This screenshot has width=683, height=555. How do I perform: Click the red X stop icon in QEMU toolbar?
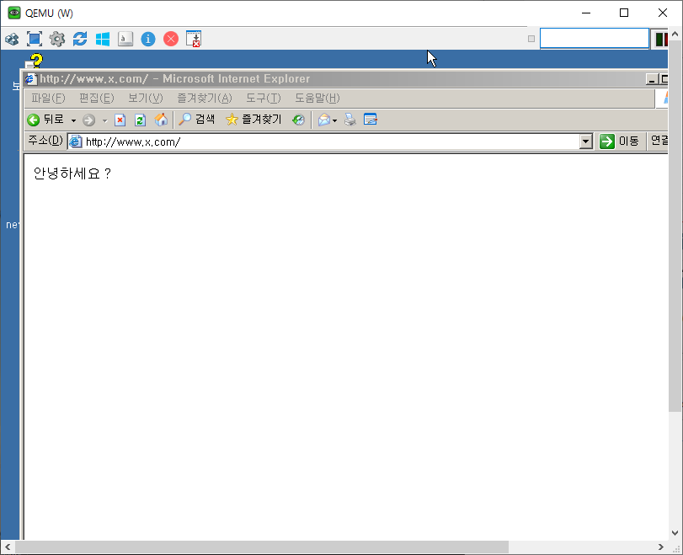171,40
